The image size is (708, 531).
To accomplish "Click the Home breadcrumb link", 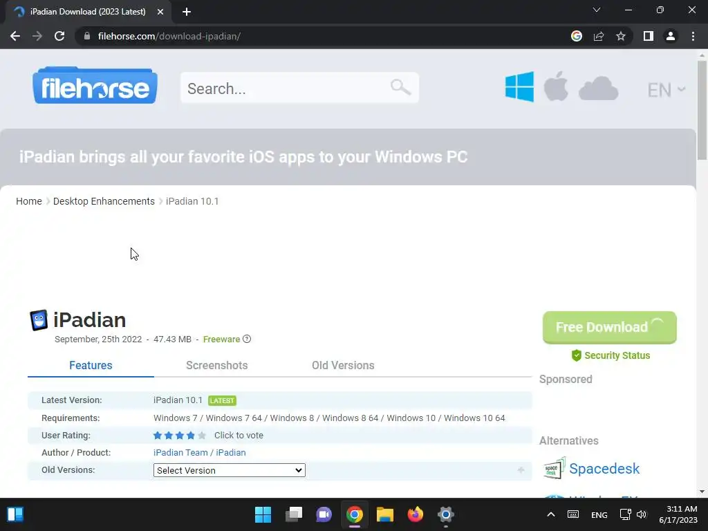I will [29, 201].
